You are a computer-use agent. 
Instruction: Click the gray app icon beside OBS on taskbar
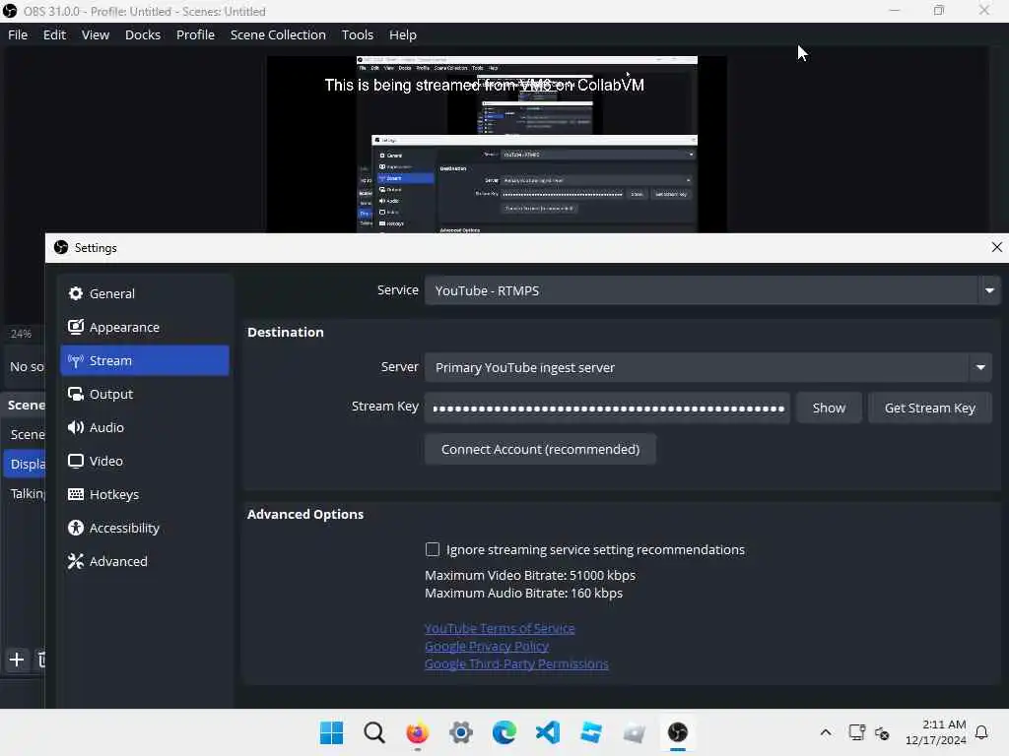click(x=634, y=732)
